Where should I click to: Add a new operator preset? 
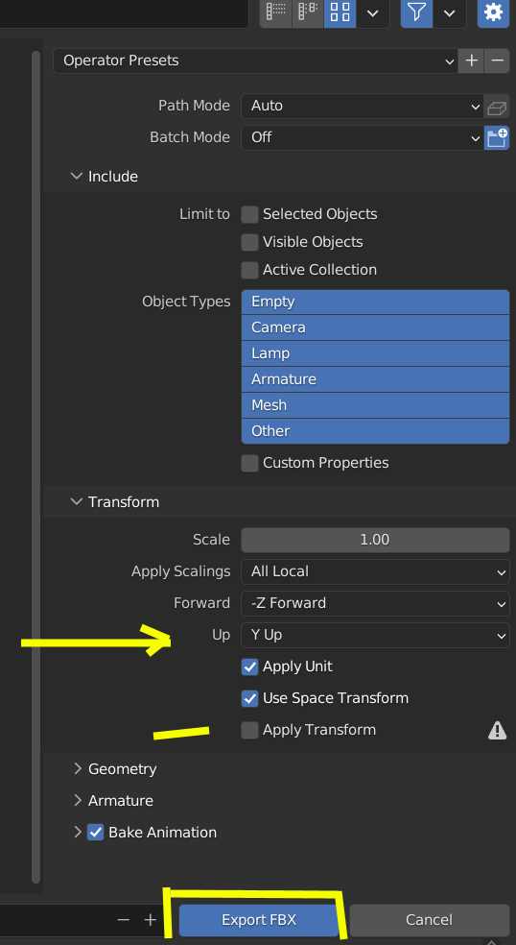472,61
